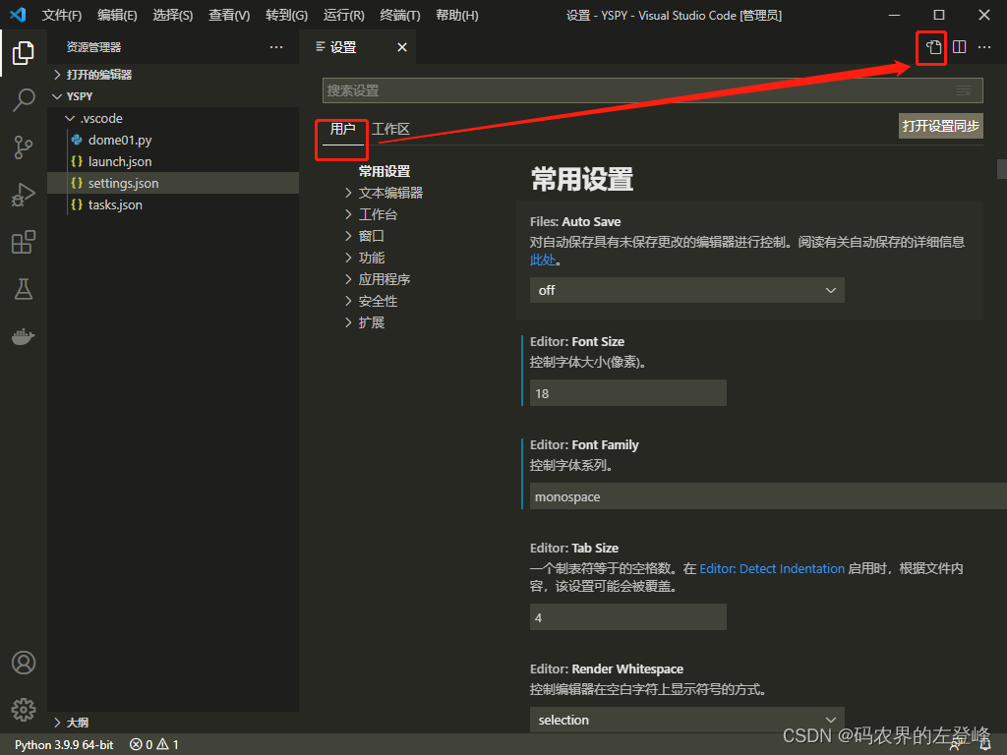
Task: Open the Run and Debug view
Action: coord(24,195)
